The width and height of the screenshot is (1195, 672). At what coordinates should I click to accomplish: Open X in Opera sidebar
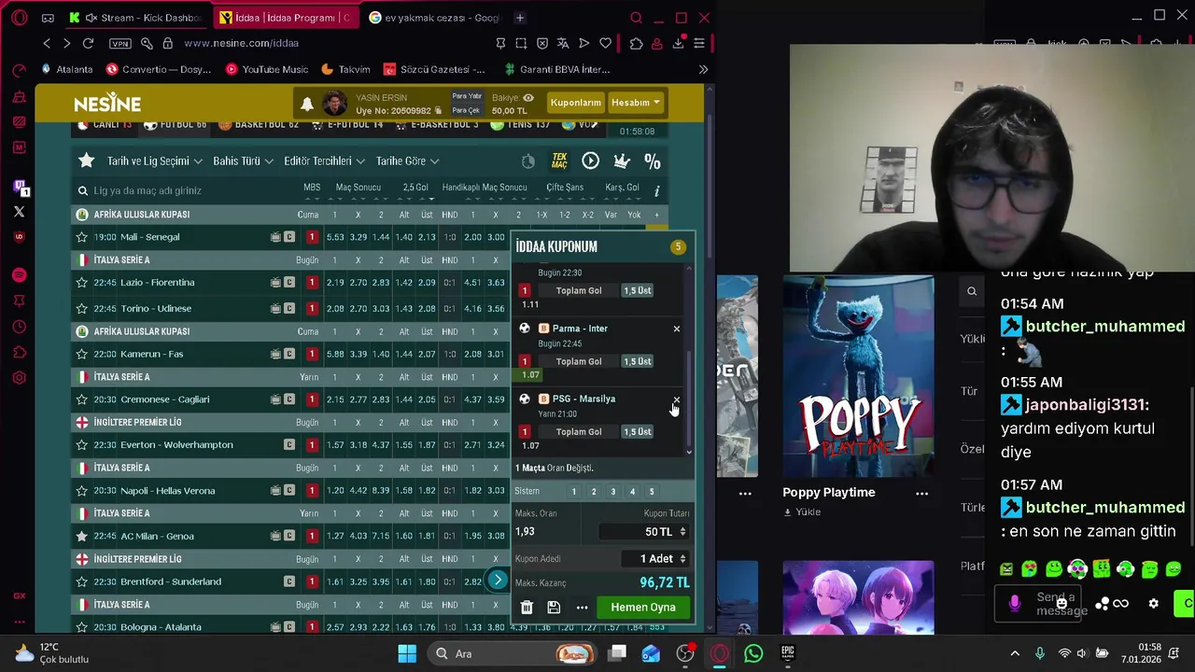point(19,212)
